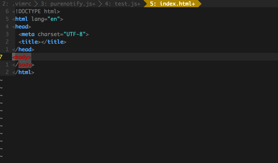Switch to the .vimrc buffer tab

pos(17,4)
